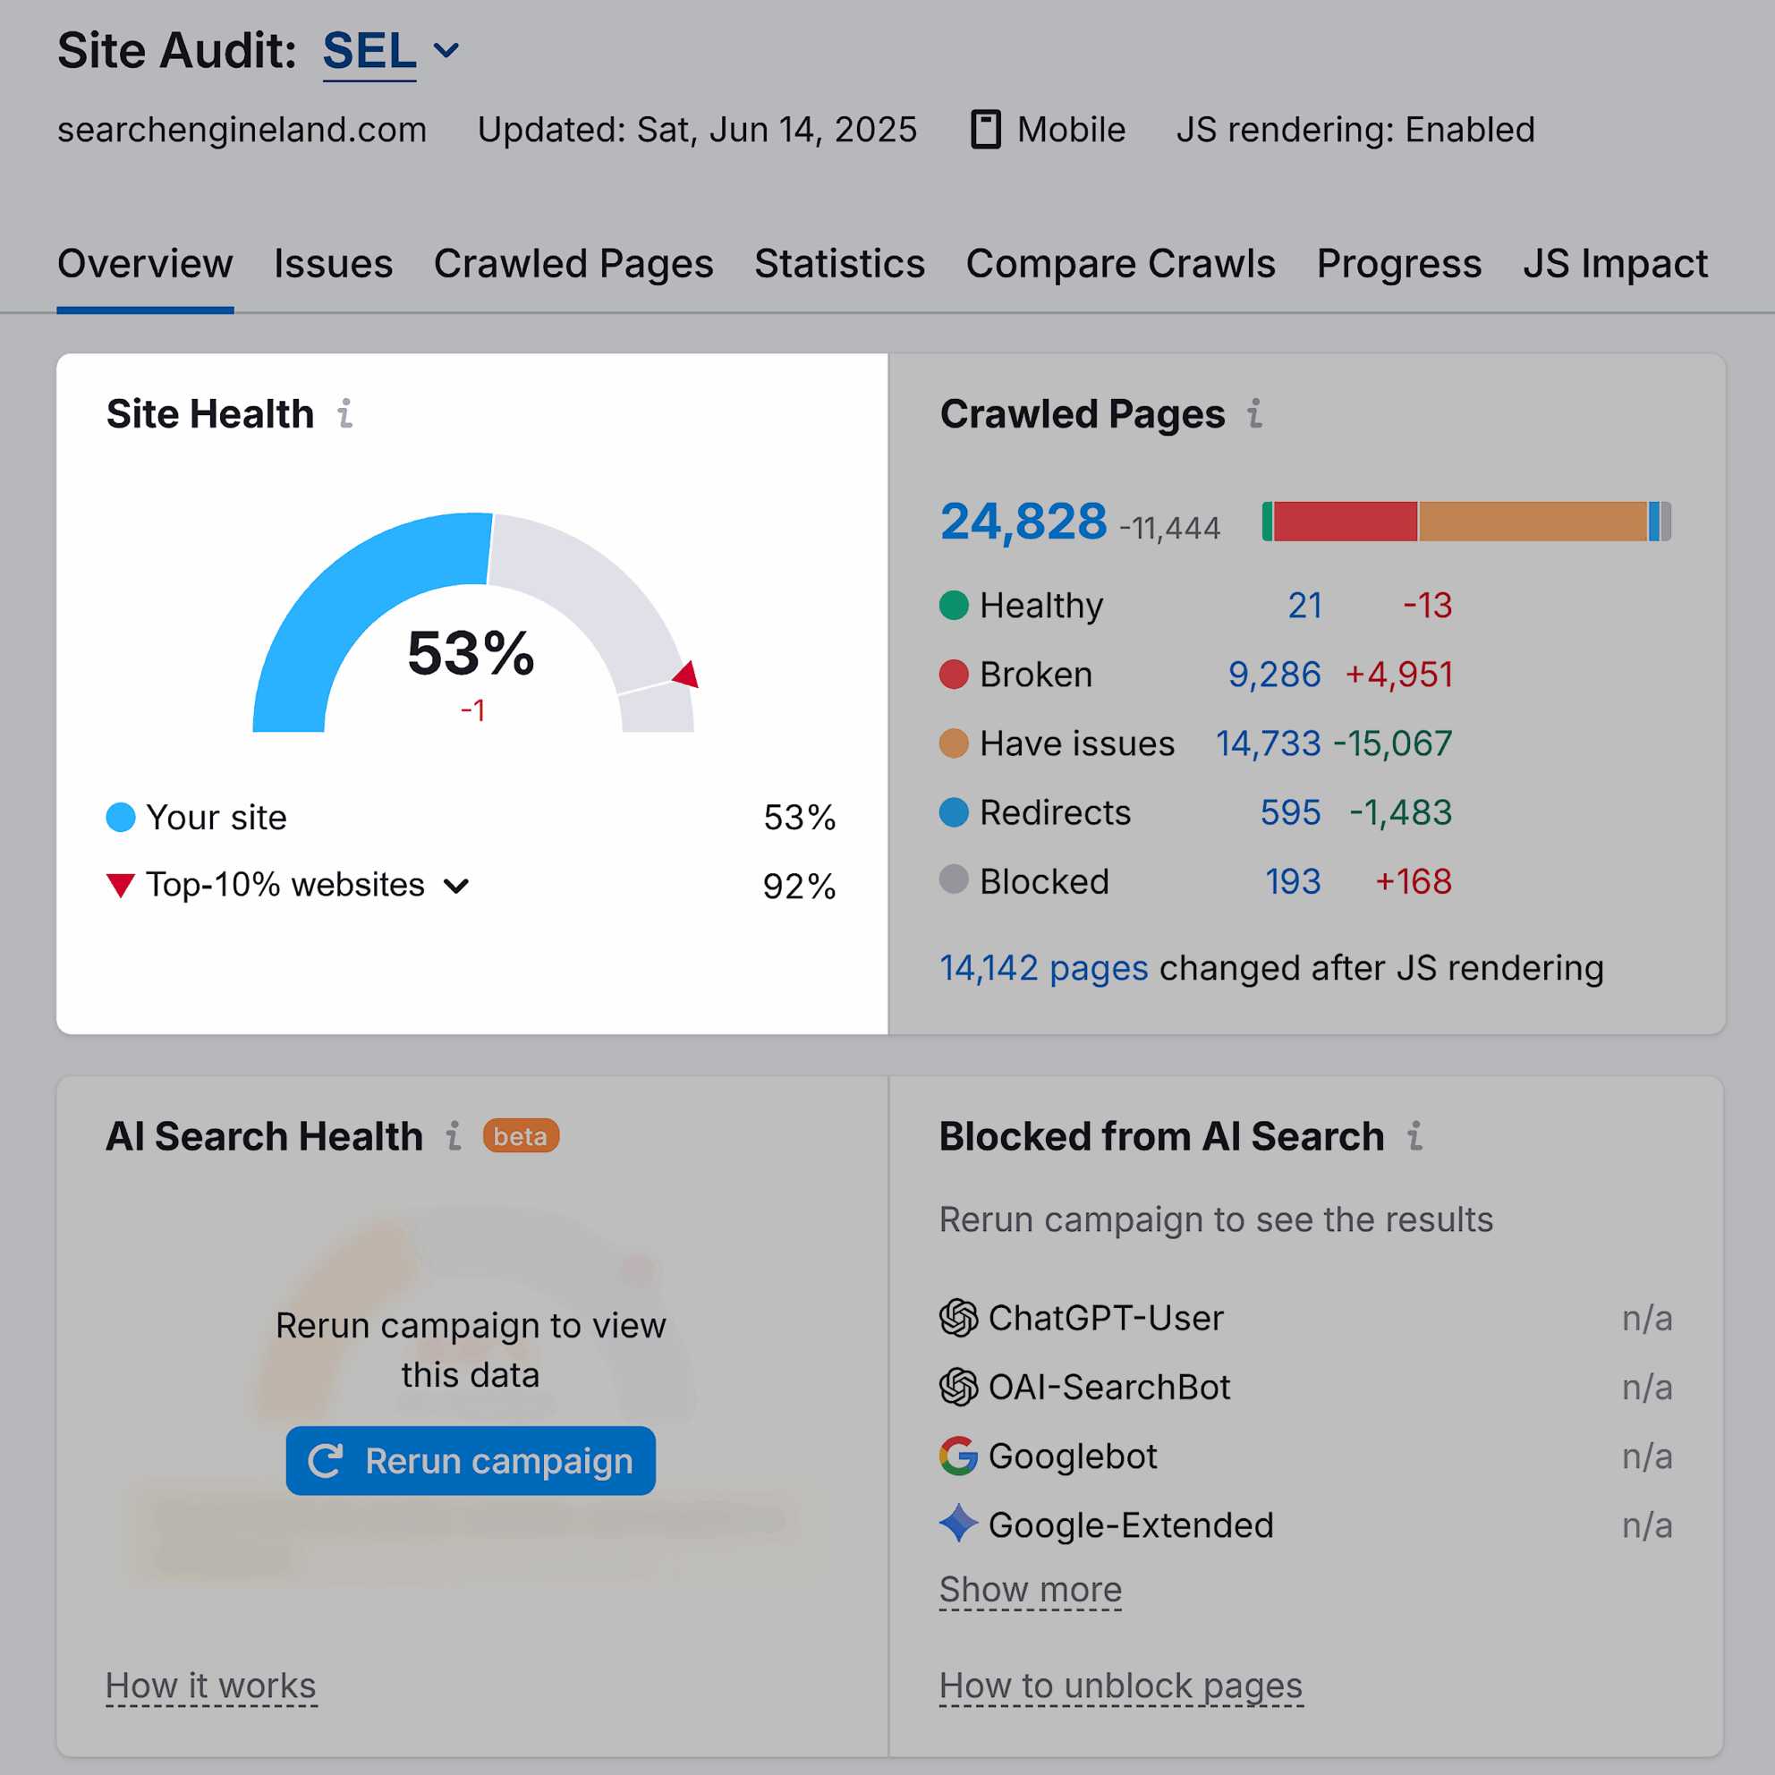Open the Compare Crawls tab
This screenshot has width=1775, height=1775.
(1120, 265)
